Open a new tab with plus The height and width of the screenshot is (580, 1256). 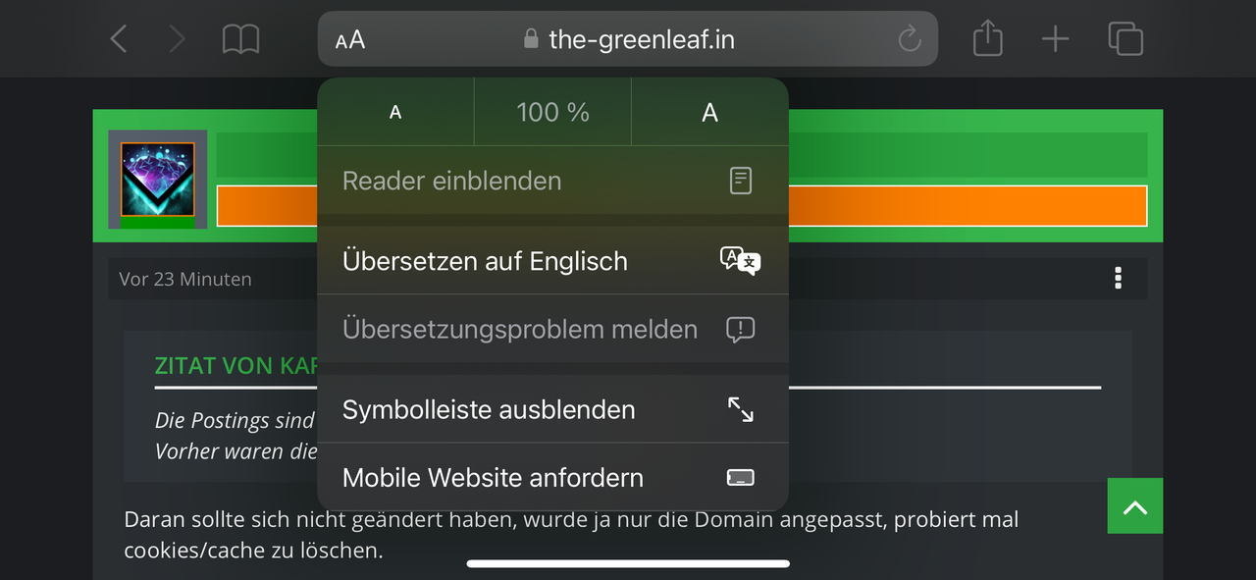1055,39
